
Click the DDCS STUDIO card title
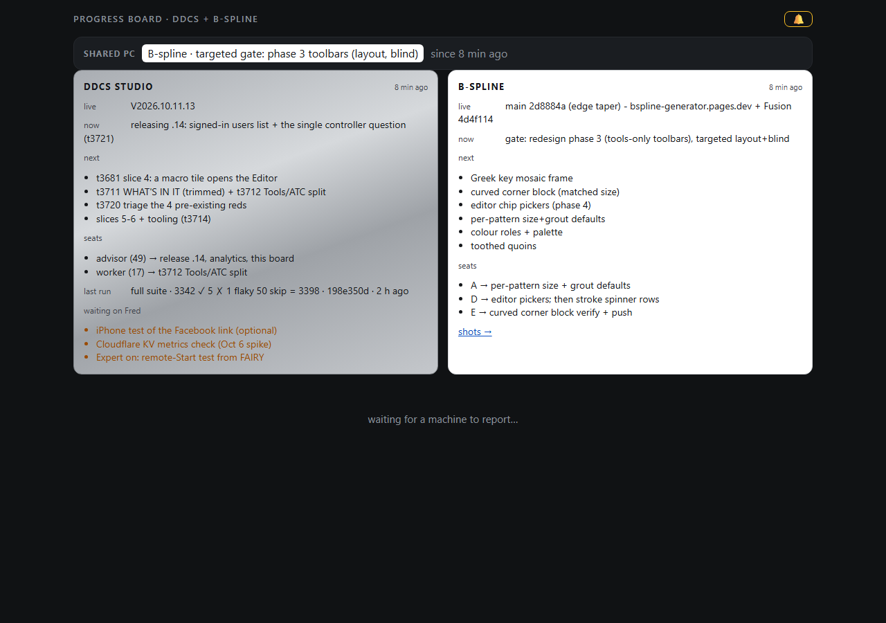[x=118, y=87]
